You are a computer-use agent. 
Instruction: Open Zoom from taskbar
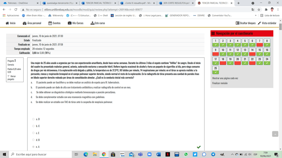[x=149, y=154]
